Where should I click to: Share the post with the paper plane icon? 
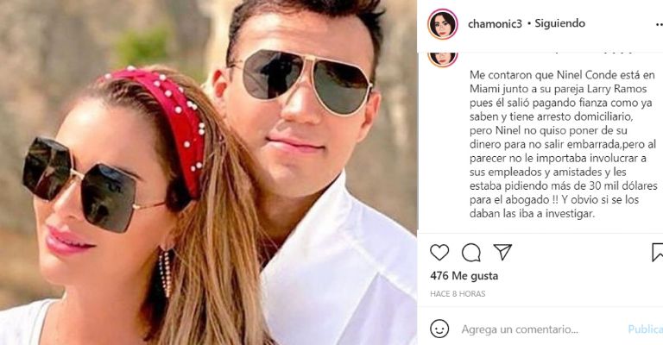[502, 252]
